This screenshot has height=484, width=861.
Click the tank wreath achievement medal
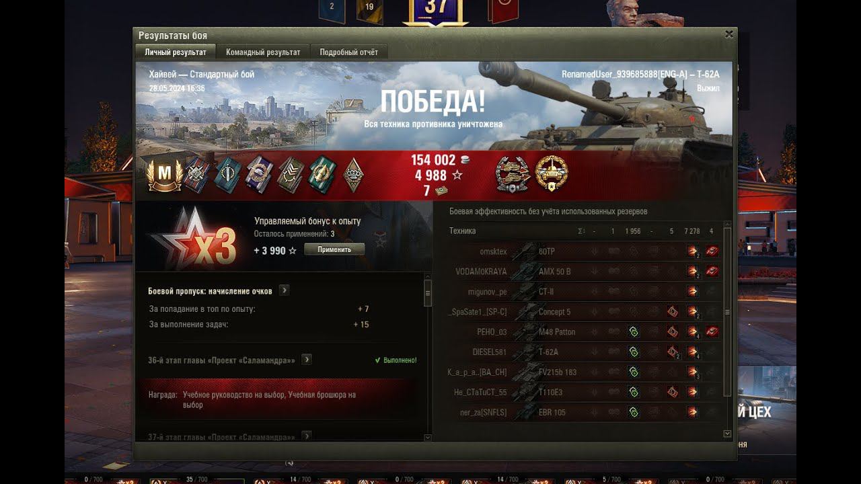(x=513, y=174)
